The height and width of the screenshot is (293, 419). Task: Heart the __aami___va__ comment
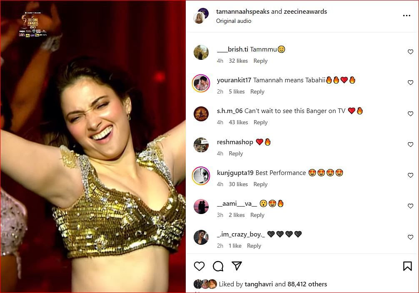pyautogui.click(x=410, y=206)
